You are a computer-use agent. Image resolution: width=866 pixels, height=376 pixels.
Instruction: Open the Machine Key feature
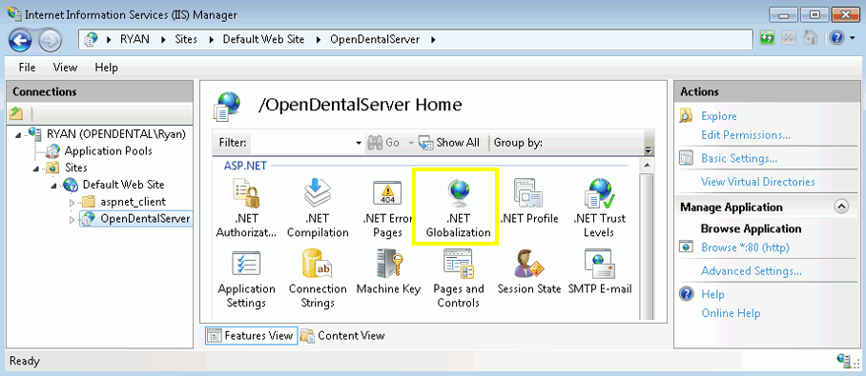point(388,272)
